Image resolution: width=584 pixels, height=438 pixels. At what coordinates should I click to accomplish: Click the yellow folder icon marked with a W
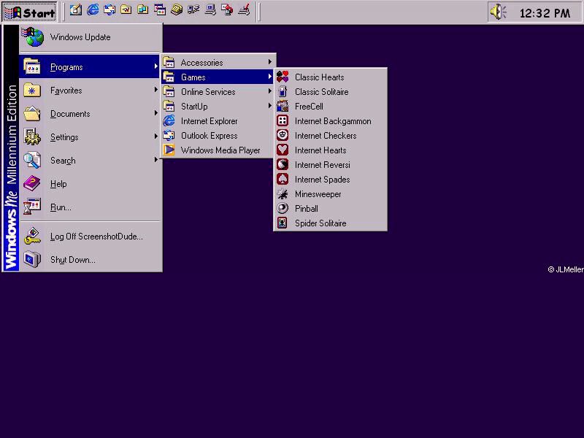coord(126,10)
